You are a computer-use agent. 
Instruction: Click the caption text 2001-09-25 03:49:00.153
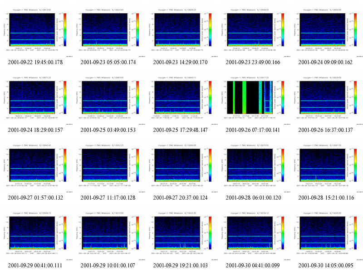point(108,130)
